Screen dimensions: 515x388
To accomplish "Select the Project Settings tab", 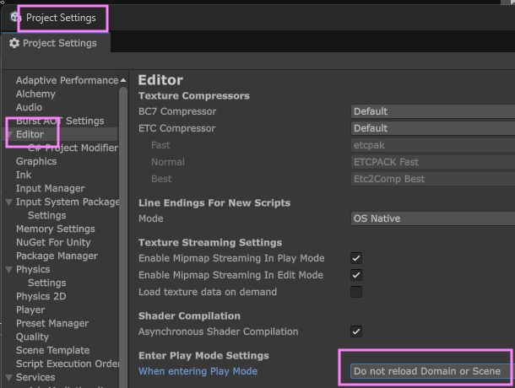I will 56,43.
